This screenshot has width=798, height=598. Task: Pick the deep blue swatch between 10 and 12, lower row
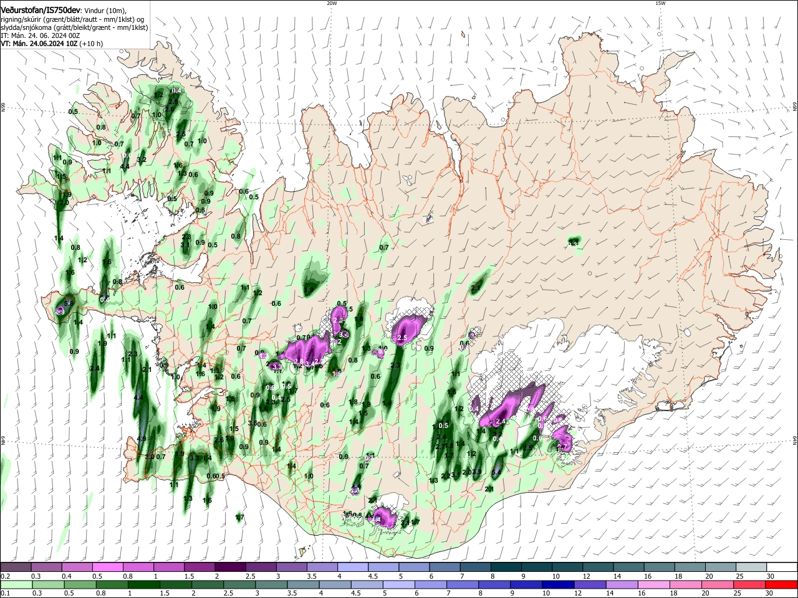(557, 585)
